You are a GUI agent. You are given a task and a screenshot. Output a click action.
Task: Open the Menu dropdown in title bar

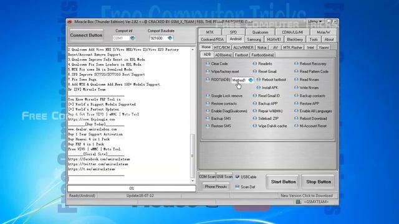pos(315,22)
